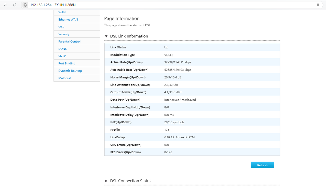Open Dynamic Routing settings
The image size is (326, 190).
(70, 71)
